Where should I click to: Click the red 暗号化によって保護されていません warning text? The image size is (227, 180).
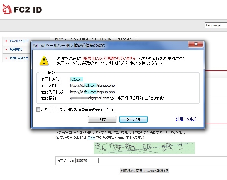110,59
